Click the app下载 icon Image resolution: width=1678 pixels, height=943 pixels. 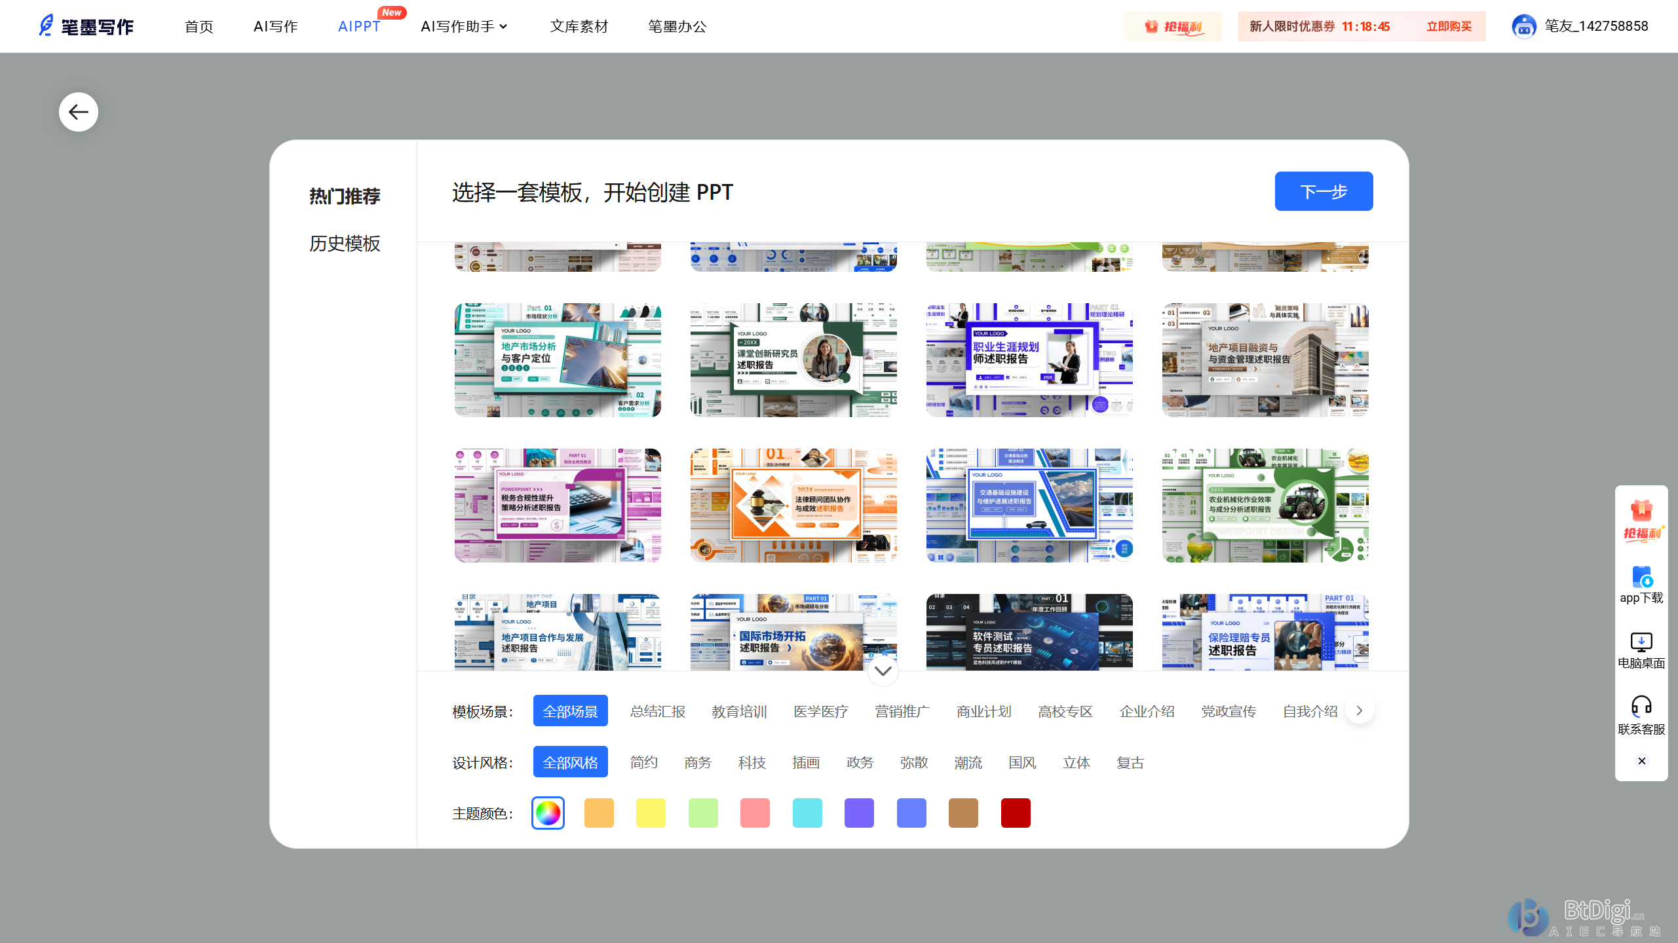pos(1641,578)
